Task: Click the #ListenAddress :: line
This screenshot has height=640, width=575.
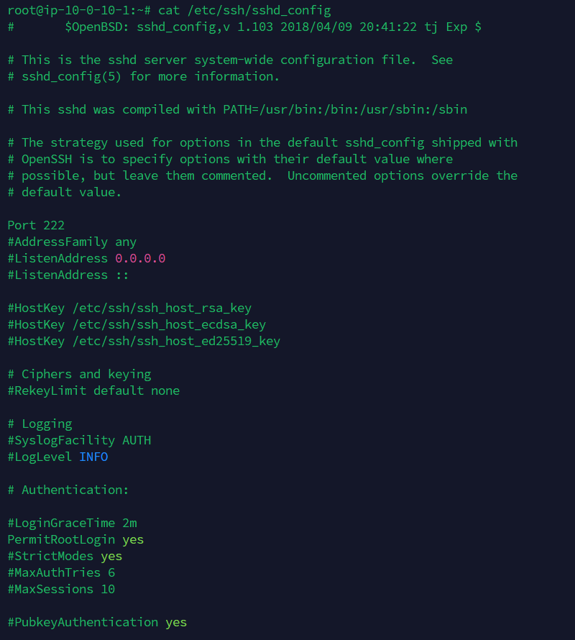Action: (x=68, y=275)
